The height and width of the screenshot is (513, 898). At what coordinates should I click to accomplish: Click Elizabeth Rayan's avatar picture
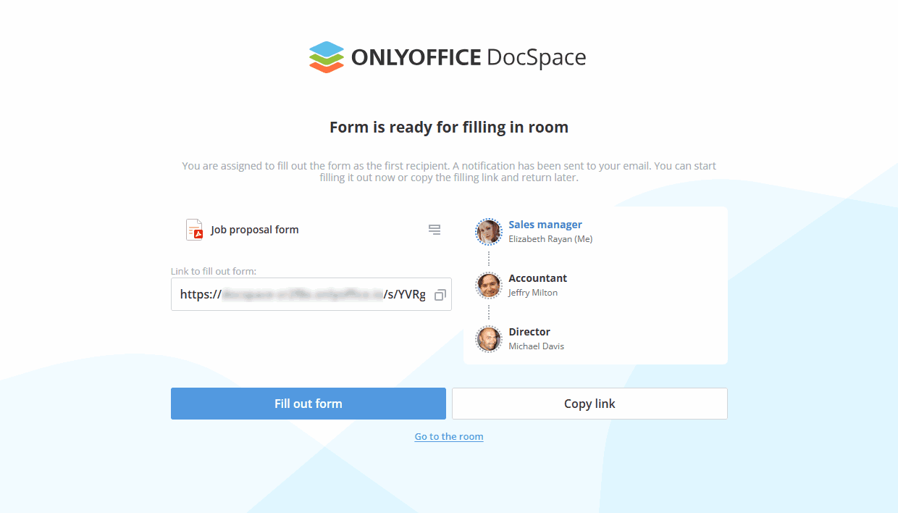coord(488,232)
